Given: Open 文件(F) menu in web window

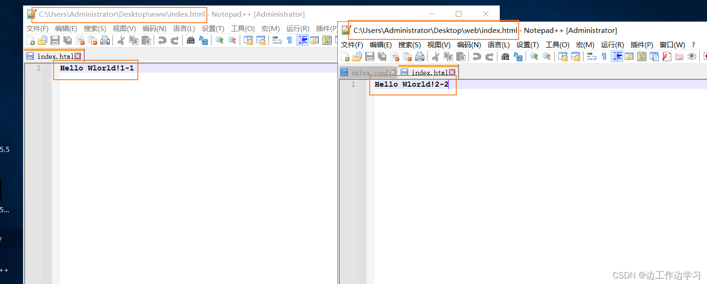Looking at the screenshot, I should tap(352, 45).
